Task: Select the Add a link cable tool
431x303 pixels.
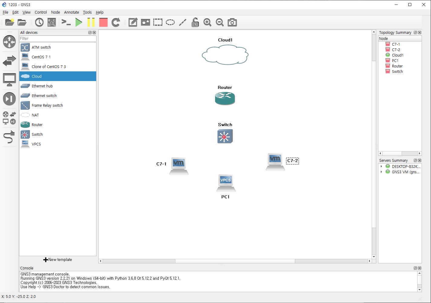Action: pyautogui.click(x=9, y=137)
